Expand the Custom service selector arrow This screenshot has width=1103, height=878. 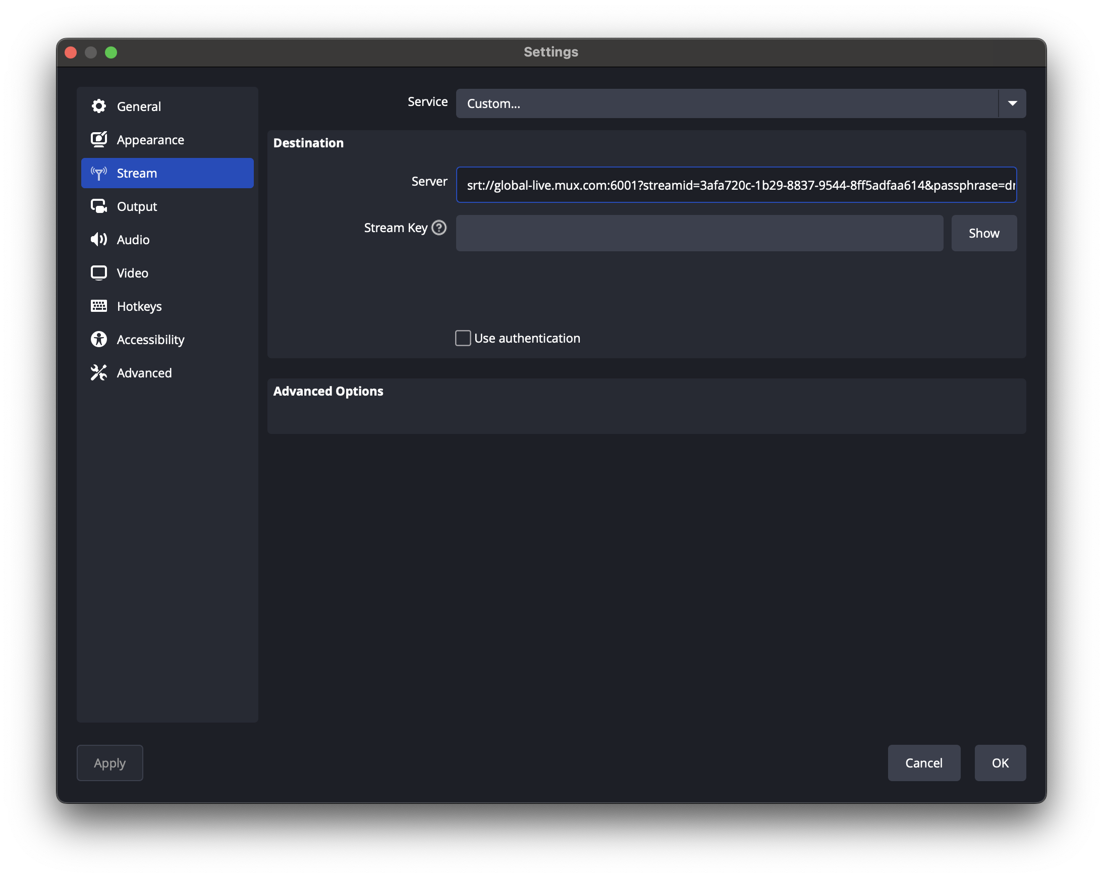click(x=1013, y=103)
